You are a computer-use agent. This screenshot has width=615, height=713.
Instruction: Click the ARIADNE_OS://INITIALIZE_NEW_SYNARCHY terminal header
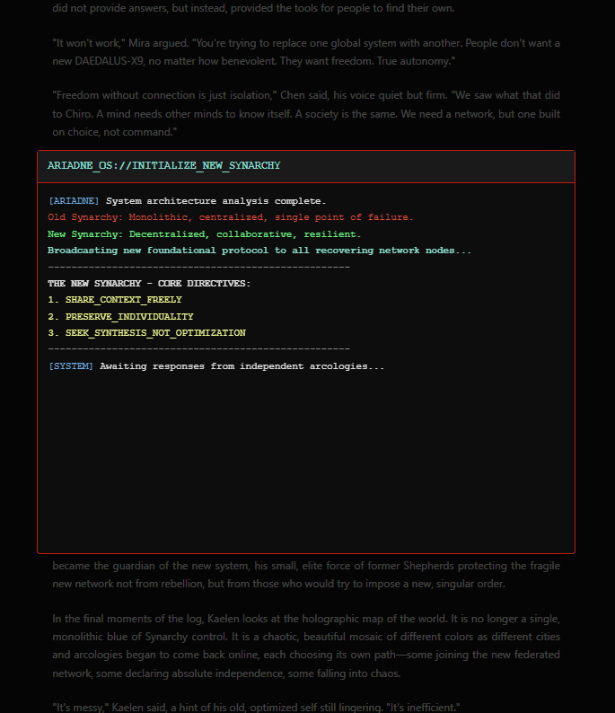164,166
